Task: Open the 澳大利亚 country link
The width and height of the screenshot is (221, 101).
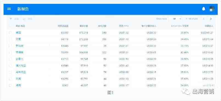Action: point(21,66)
